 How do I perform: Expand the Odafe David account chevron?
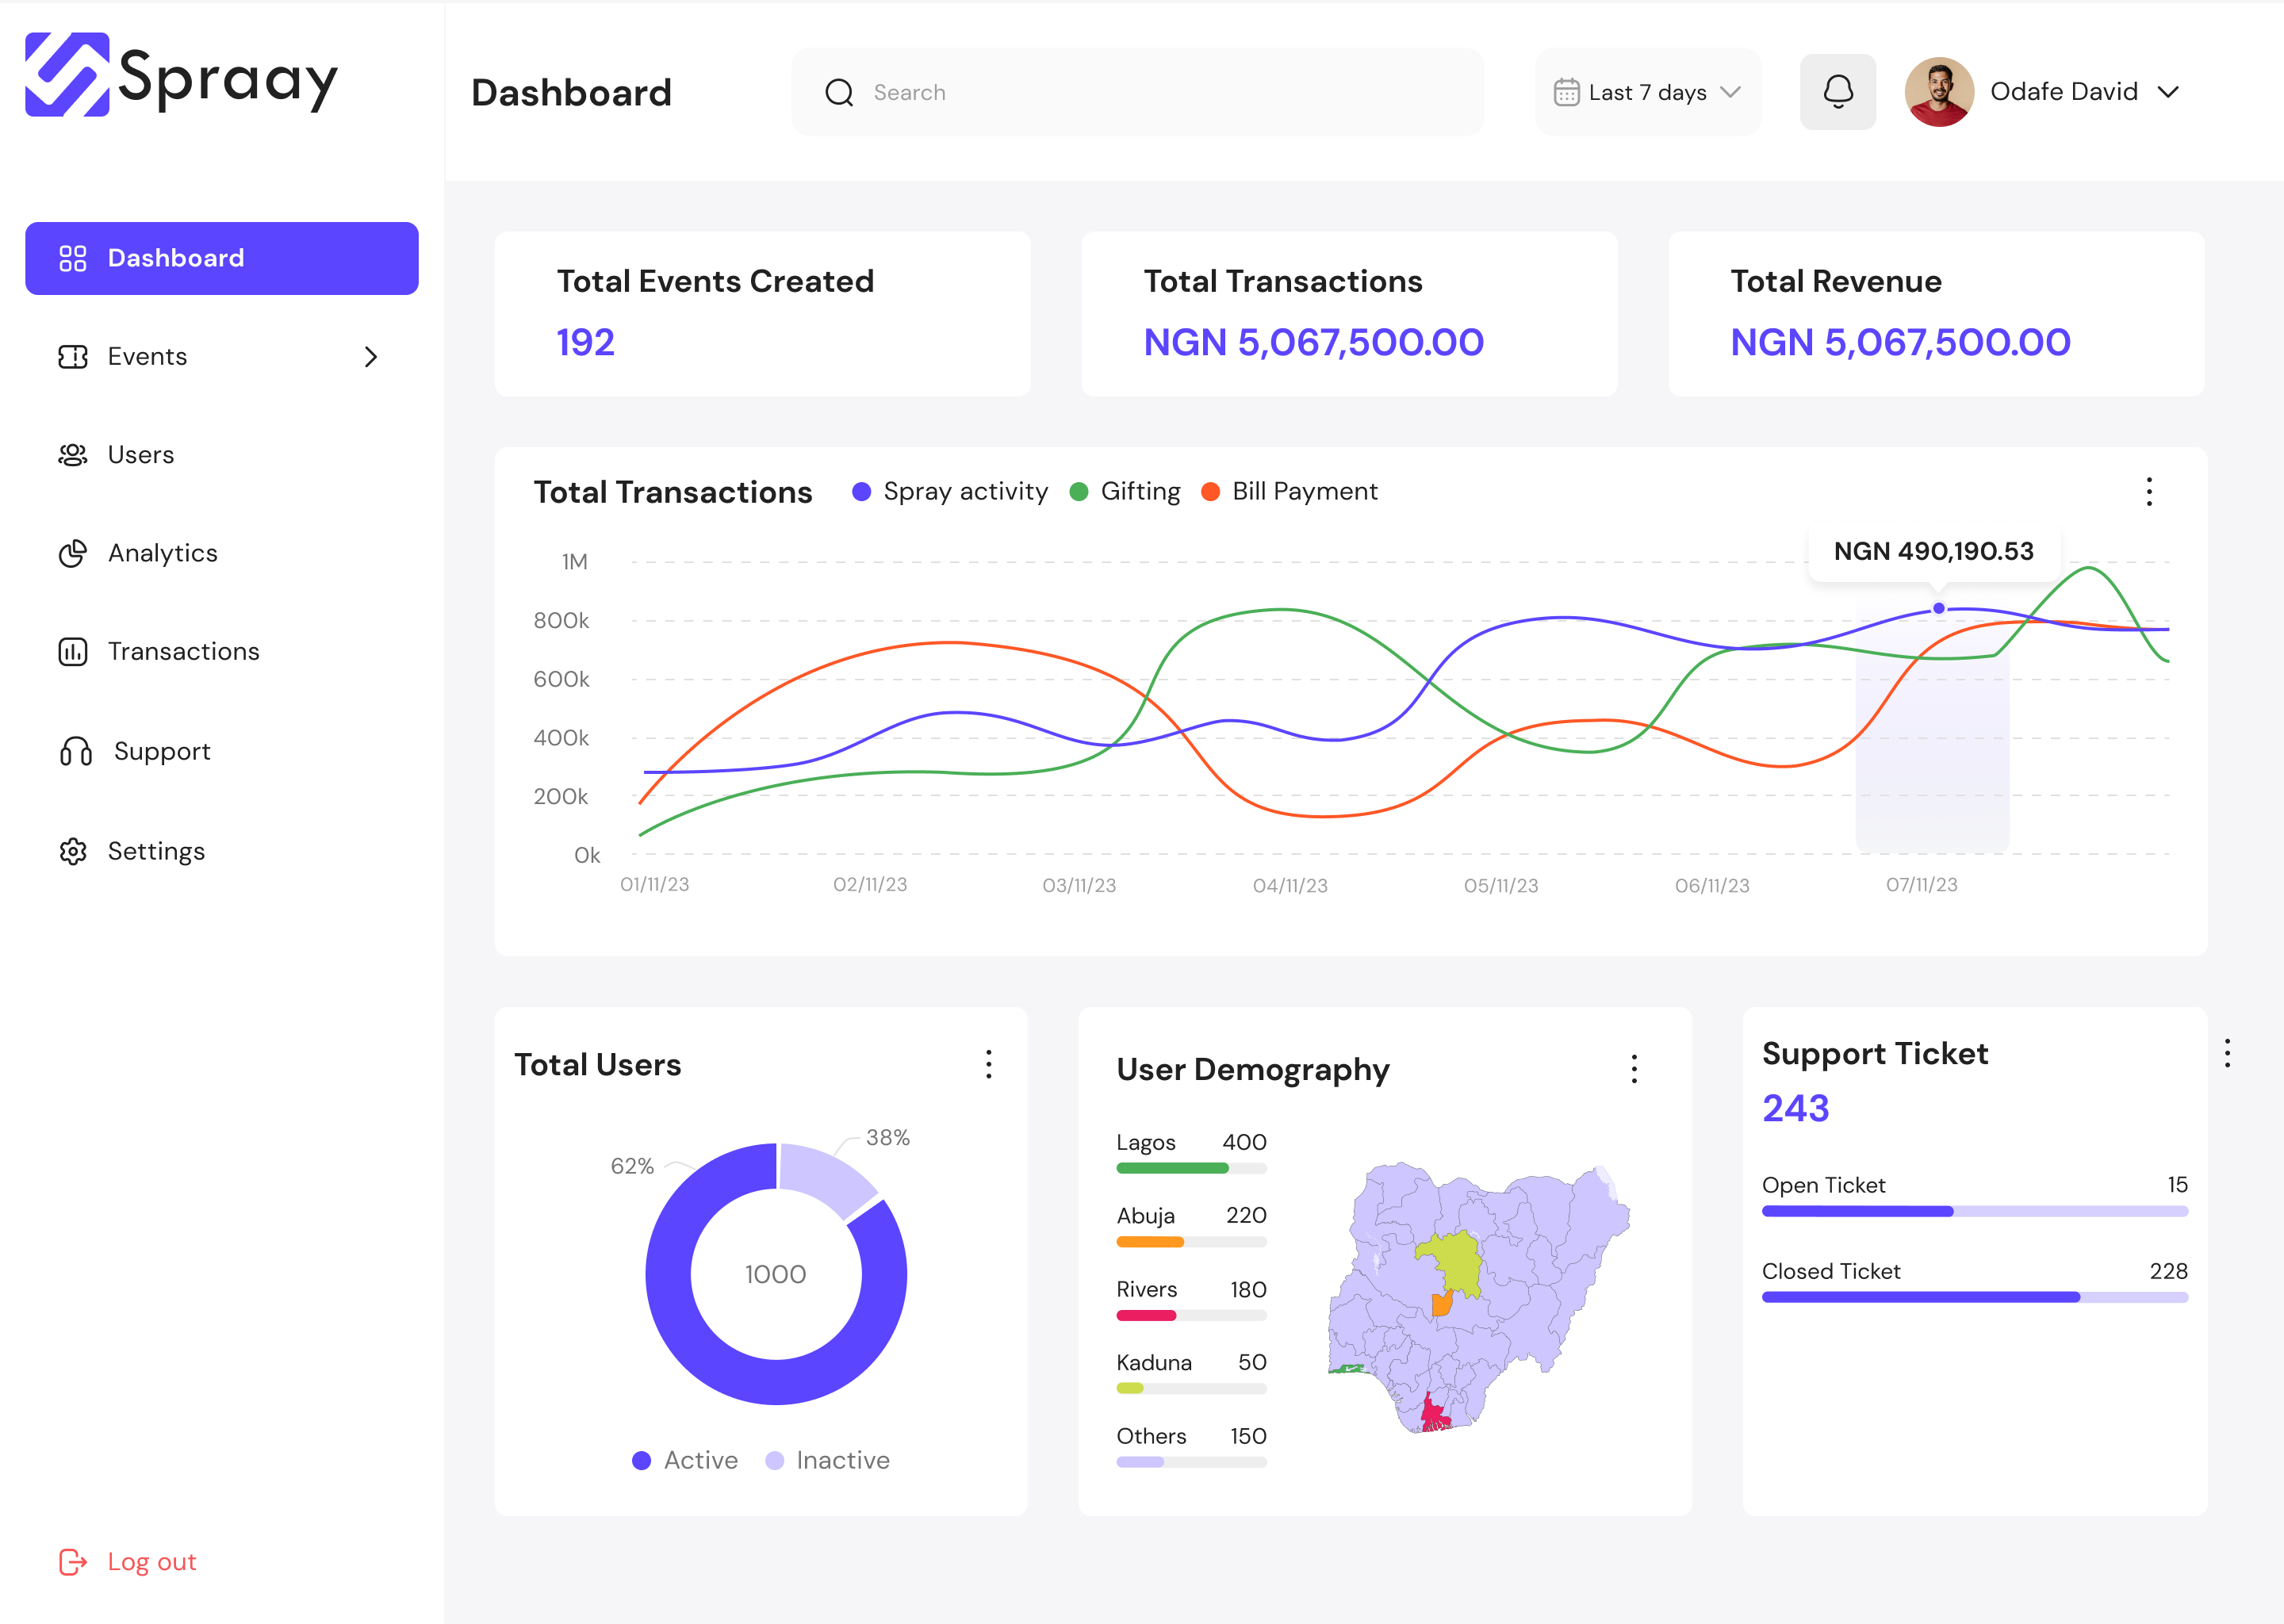pyautogui.click(x=2168, y=92)
